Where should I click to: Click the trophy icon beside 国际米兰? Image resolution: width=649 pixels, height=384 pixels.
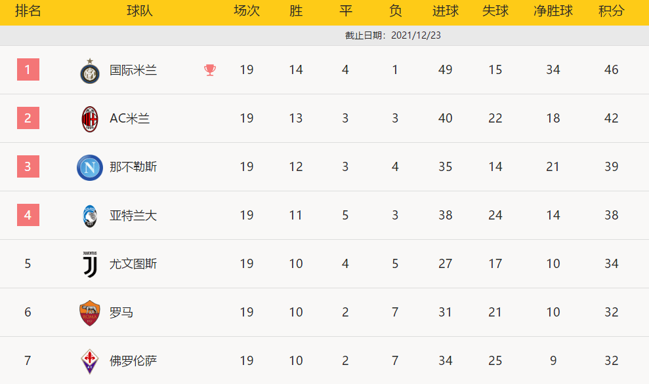click(x=210, y=70)
